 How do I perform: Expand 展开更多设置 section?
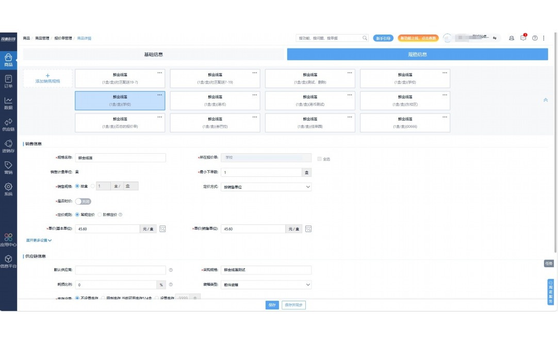(39, 240)
